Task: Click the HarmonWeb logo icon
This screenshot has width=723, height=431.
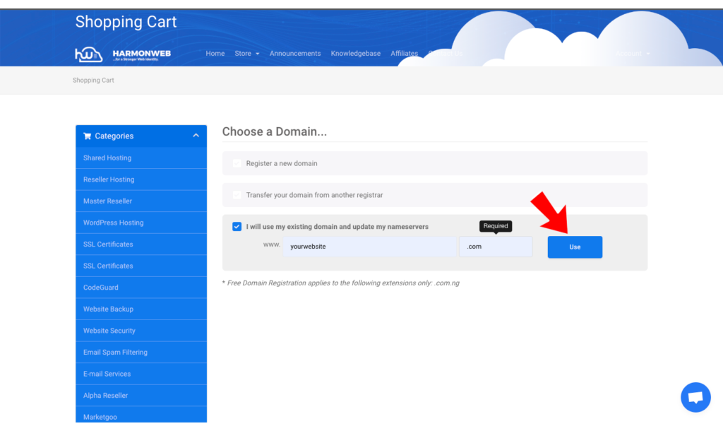Action: tap(89, 54)
